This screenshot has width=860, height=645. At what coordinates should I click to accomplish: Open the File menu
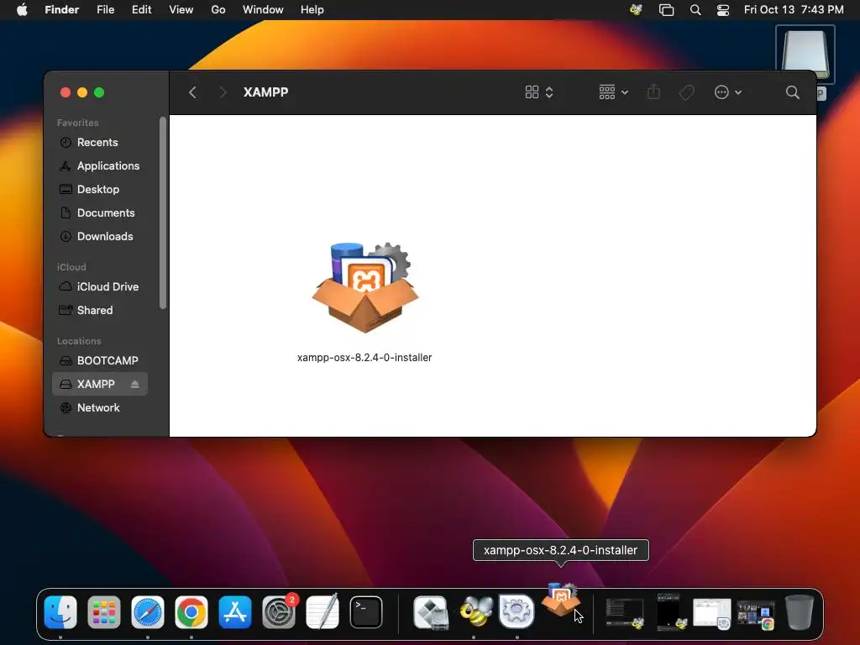tap(105, 10)
